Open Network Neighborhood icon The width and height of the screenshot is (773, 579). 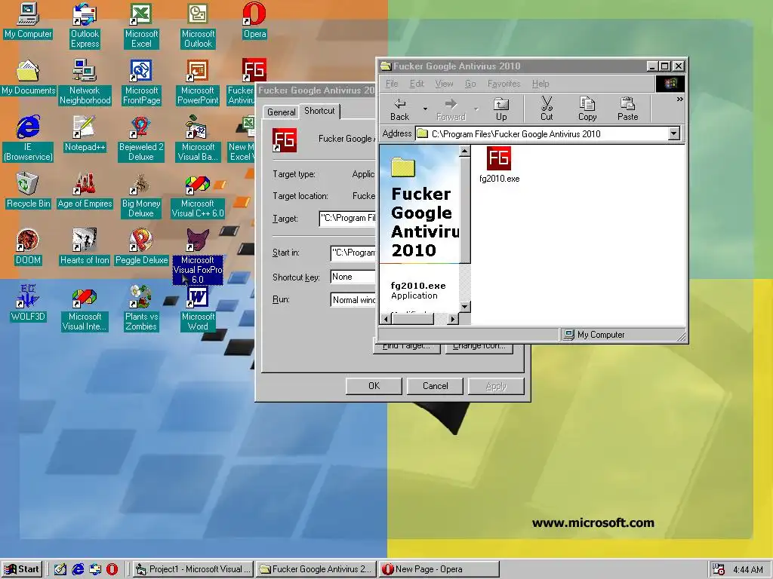[85, 81]
